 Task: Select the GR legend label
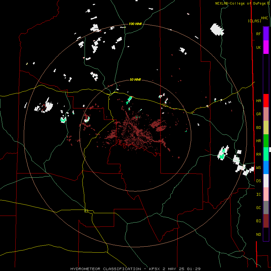[258, 114]
